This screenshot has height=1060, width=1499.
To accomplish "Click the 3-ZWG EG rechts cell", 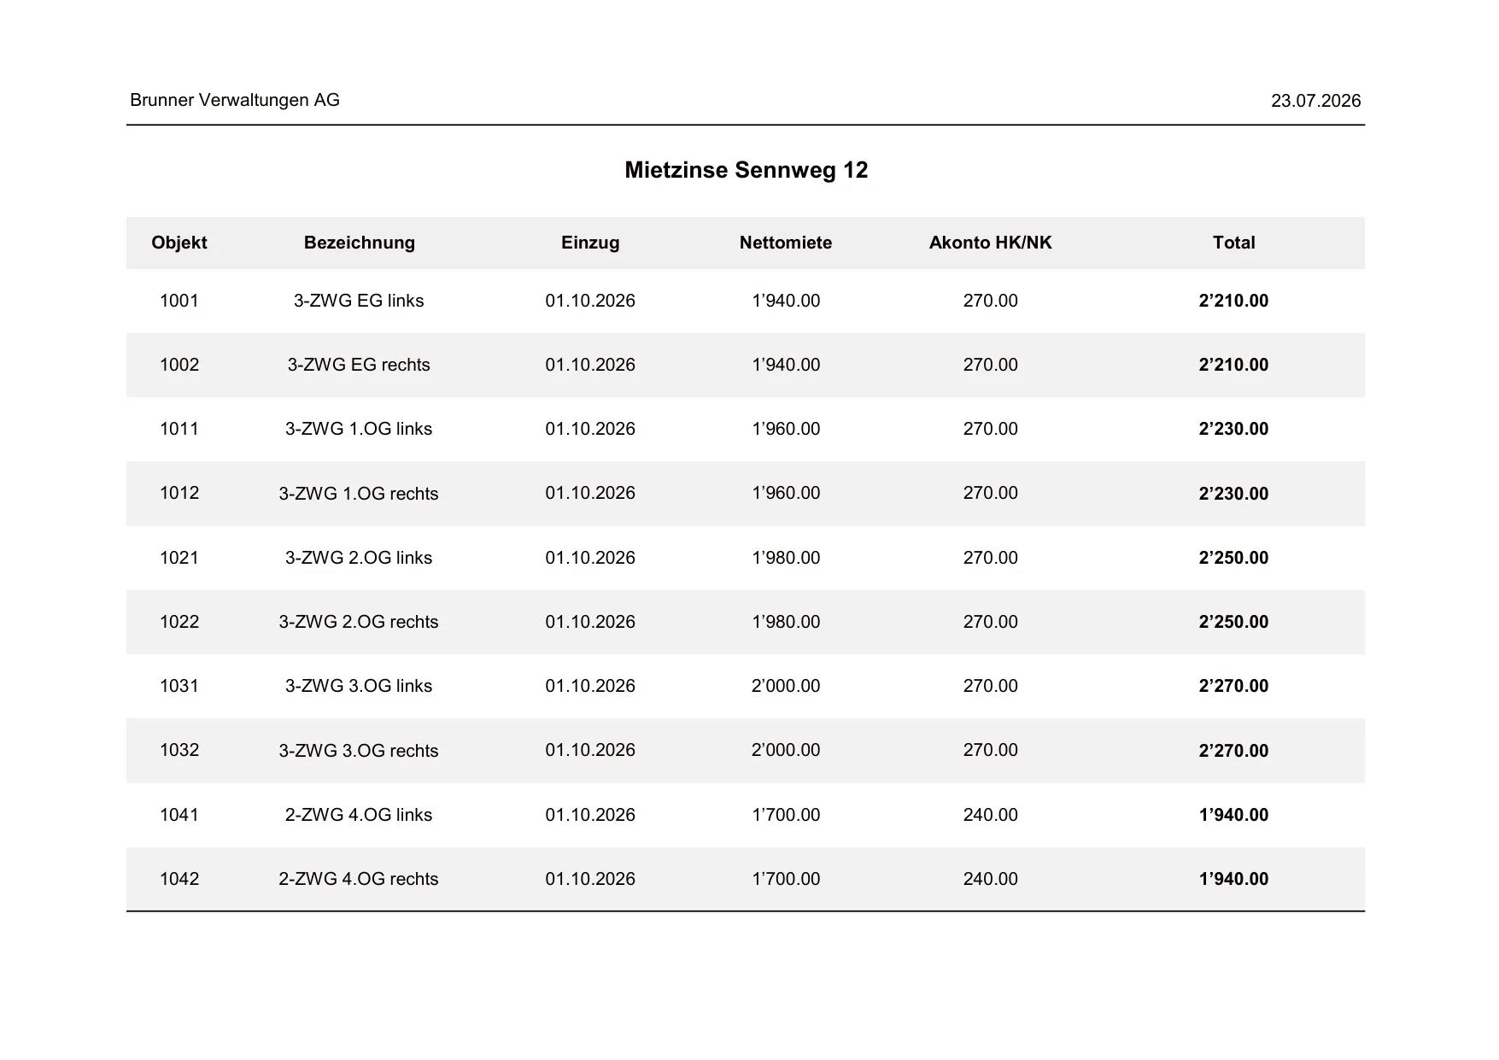I will [x=359, y=365].
